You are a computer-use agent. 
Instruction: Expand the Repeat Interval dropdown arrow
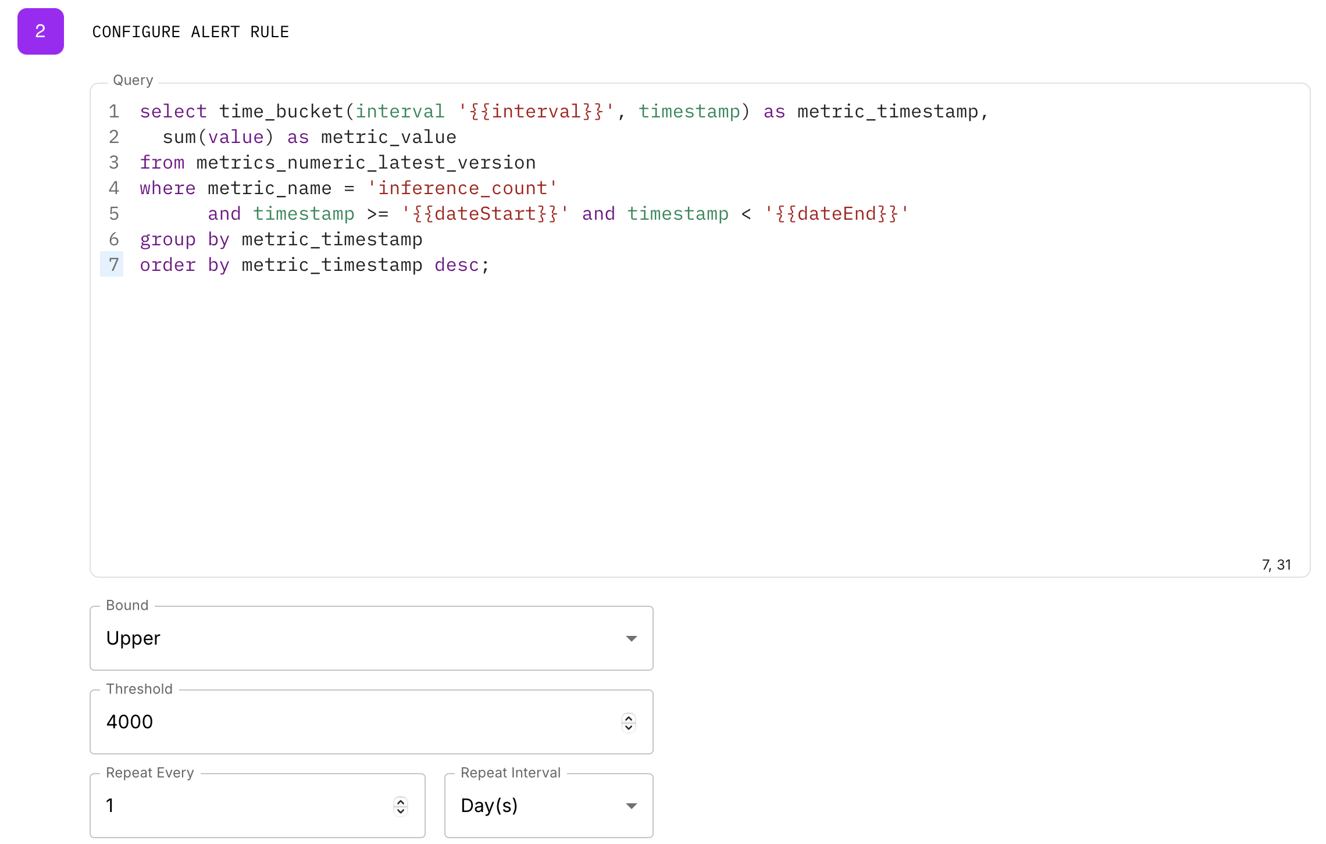[x=631, y=806]
